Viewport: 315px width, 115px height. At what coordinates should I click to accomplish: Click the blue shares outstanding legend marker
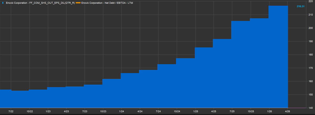click(x=3, y=3)
